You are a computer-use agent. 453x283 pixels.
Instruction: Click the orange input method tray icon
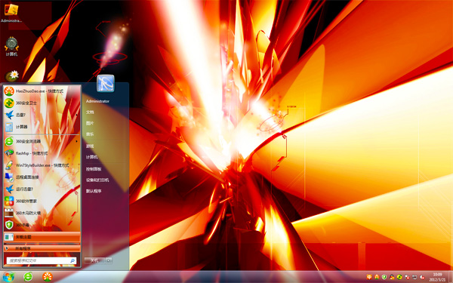[x=369, y=277]
